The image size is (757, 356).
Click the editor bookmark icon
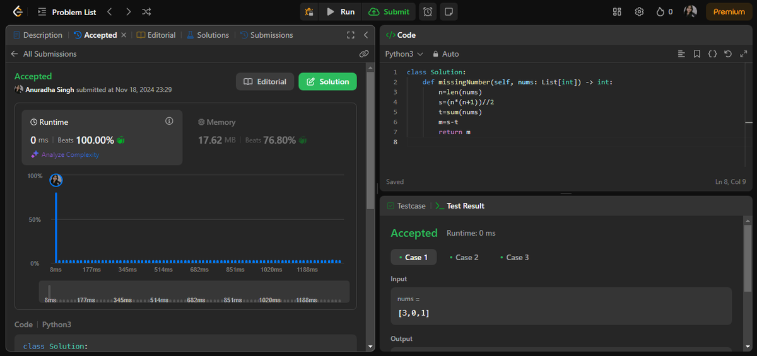coord(697,54)
